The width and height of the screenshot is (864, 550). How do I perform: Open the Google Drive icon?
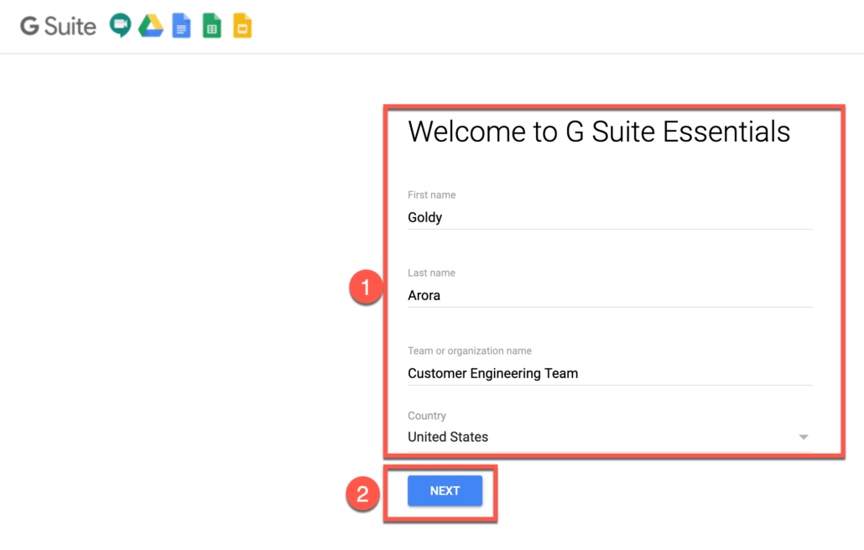click(x=150, y=26)
